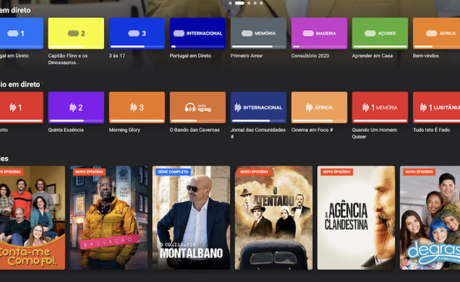This screenshot has height=282, width=460.
Task: Open the RTP 3 channel tile
Action: 137,33
